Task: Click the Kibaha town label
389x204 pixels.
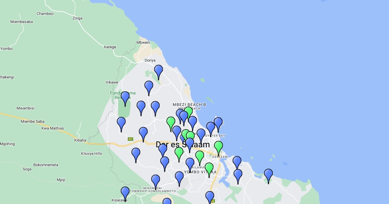Action: (80, 140)
